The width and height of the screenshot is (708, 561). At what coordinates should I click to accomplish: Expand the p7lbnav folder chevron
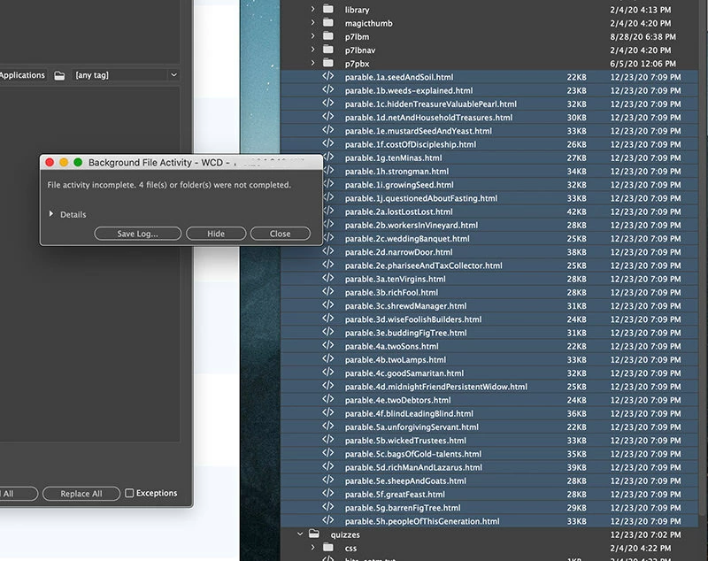click(x=312, y=50)
